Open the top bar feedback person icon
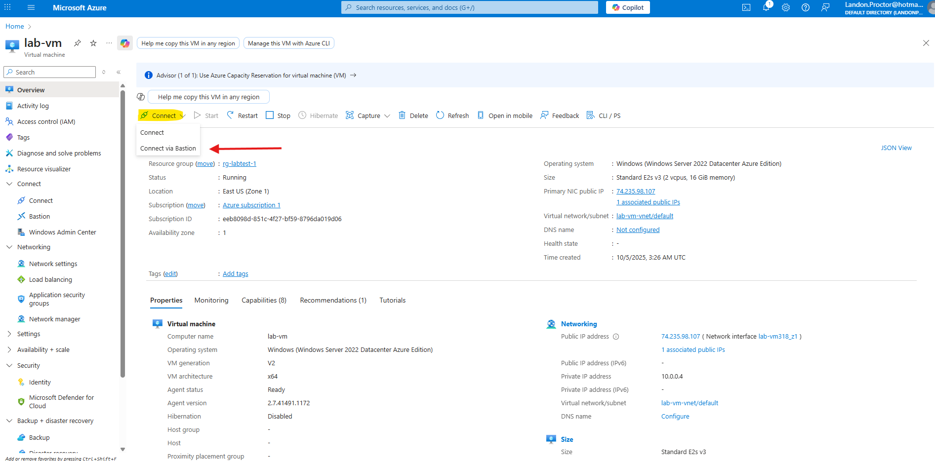The height and width of the screenshot is (461, 935). pyautogui.click(x=825, y=7)
